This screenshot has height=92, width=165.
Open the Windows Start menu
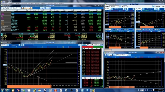(x=2, y=90)
